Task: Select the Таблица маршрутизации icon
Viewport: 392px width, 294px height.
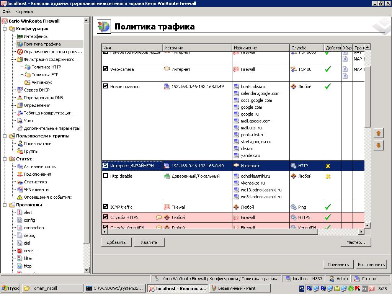Action: click(20, 113)
